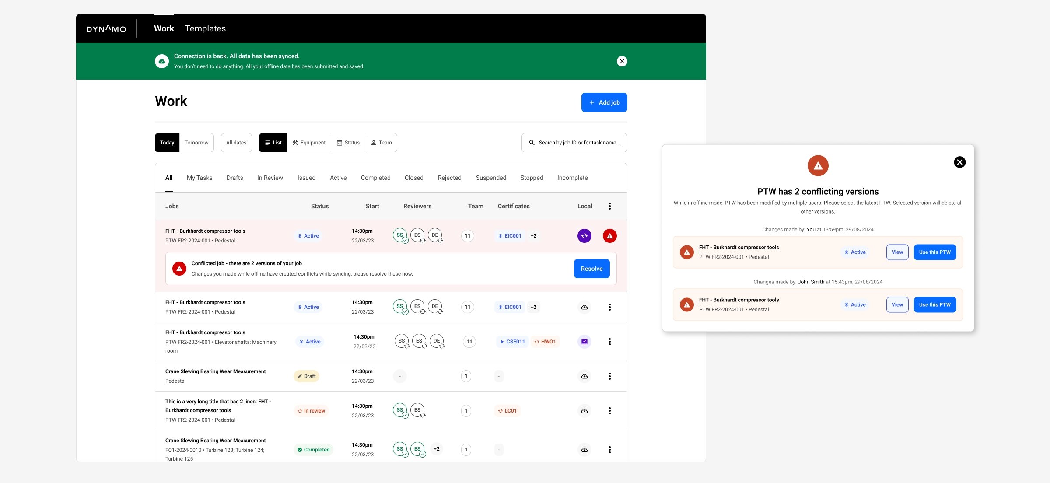Open row menu for Completed Crane Slewing job
This screenshot has width=1050, height=483.
(609, 450)
